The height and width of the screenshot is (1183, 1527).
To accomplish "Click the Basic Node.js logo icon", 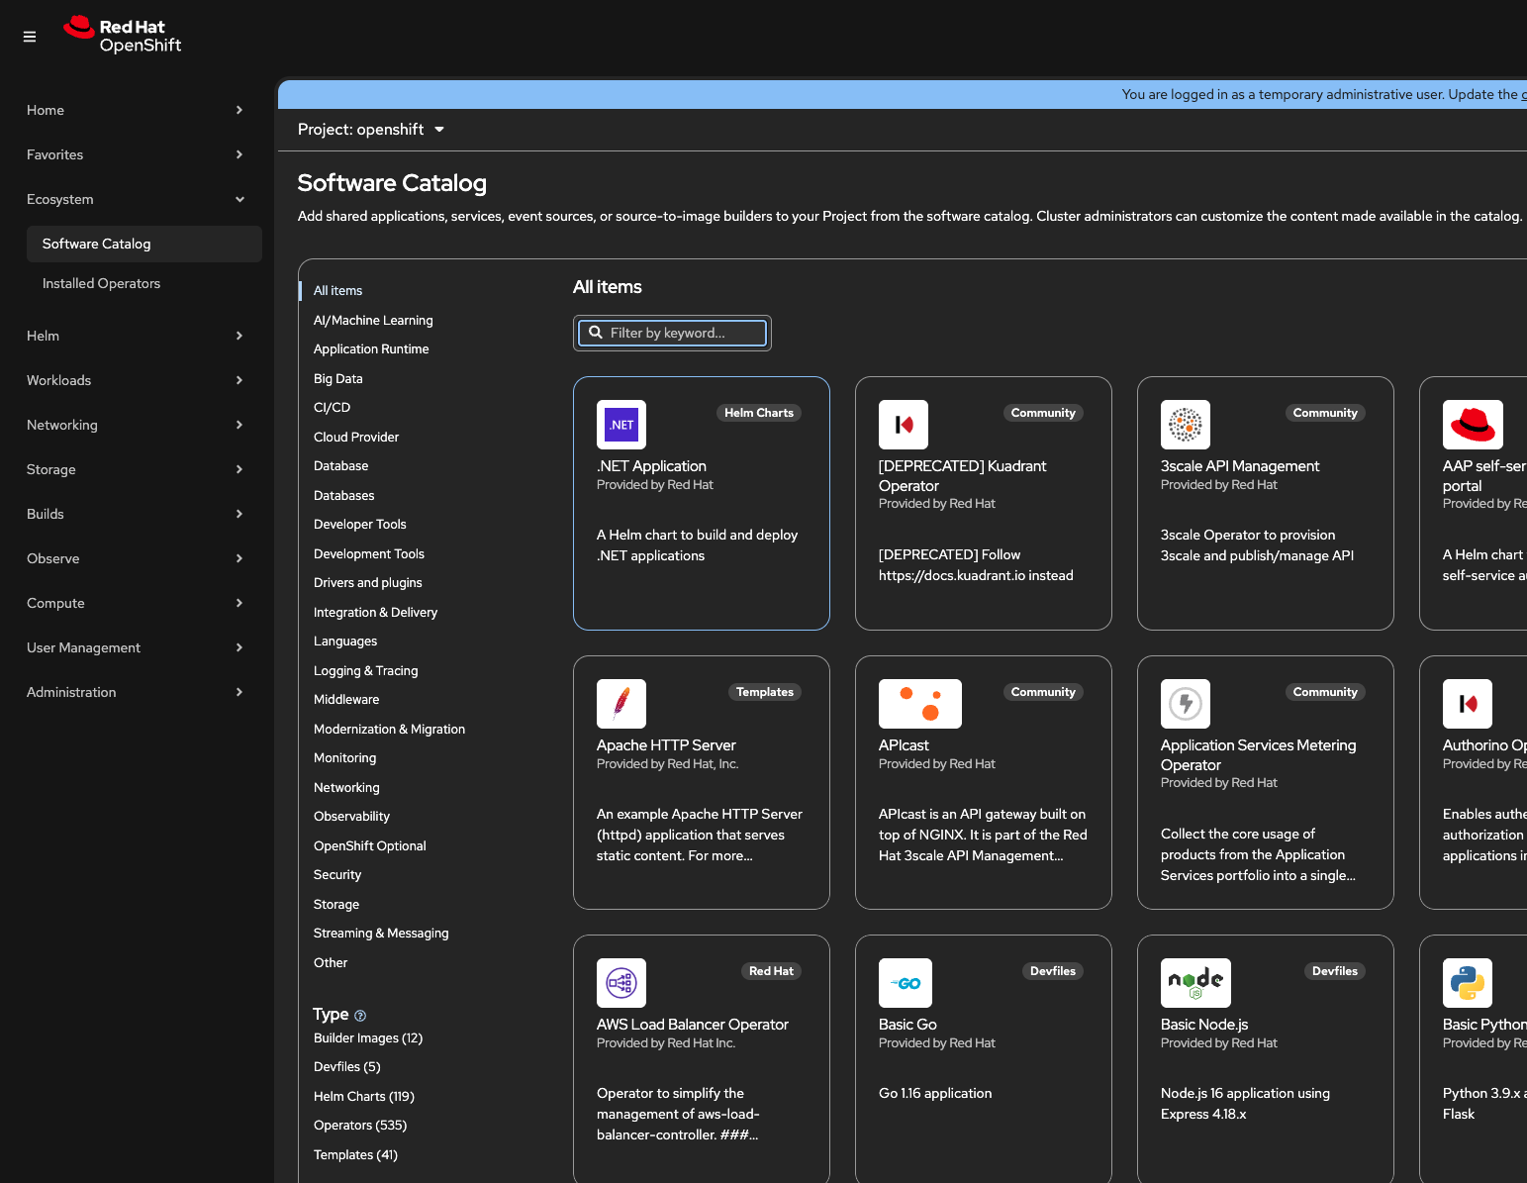I will click(1194, 983).
